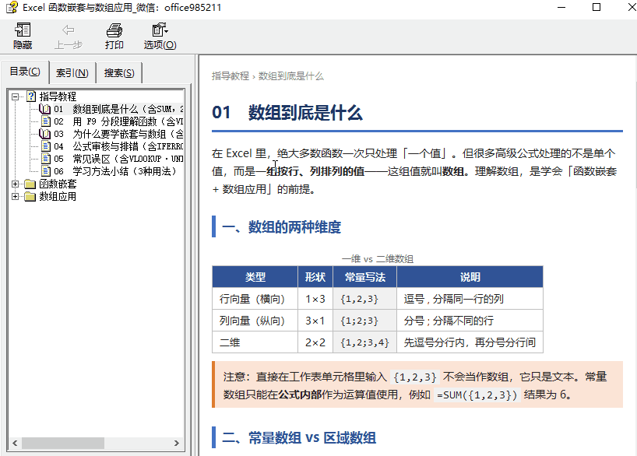This screenshot has height=456, width=637.
Task: Open topic 06 学习方法小结
Action: click(116, 171)
